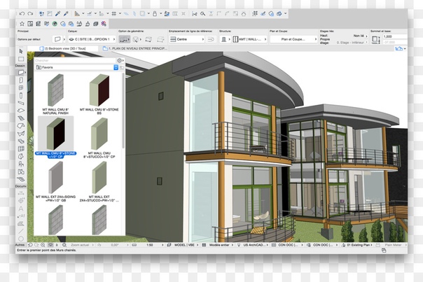This screenshot has height=282, width=423.
Task: Select the Window tool in toolbox
Action: [21, 88]
